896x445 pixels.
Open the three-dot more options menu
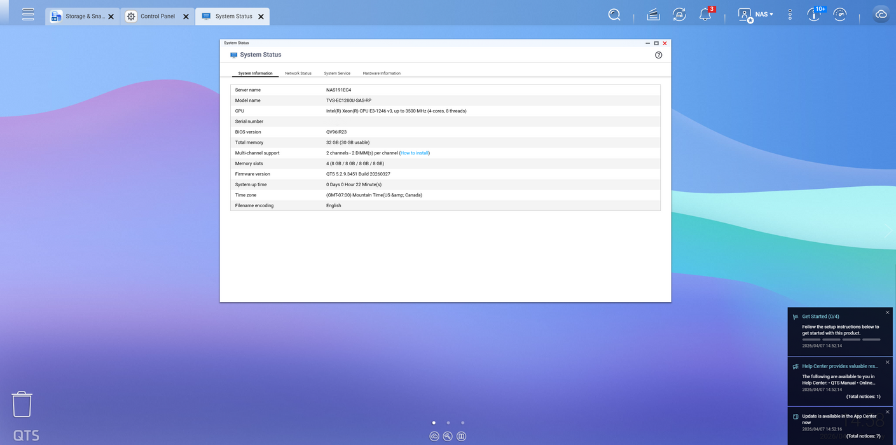[x=790, y=15]
